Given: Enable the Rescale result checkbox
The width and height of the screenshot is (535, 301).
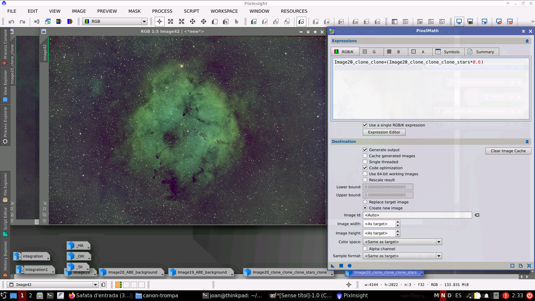Looking at the screenshot, I should [365, 180].
